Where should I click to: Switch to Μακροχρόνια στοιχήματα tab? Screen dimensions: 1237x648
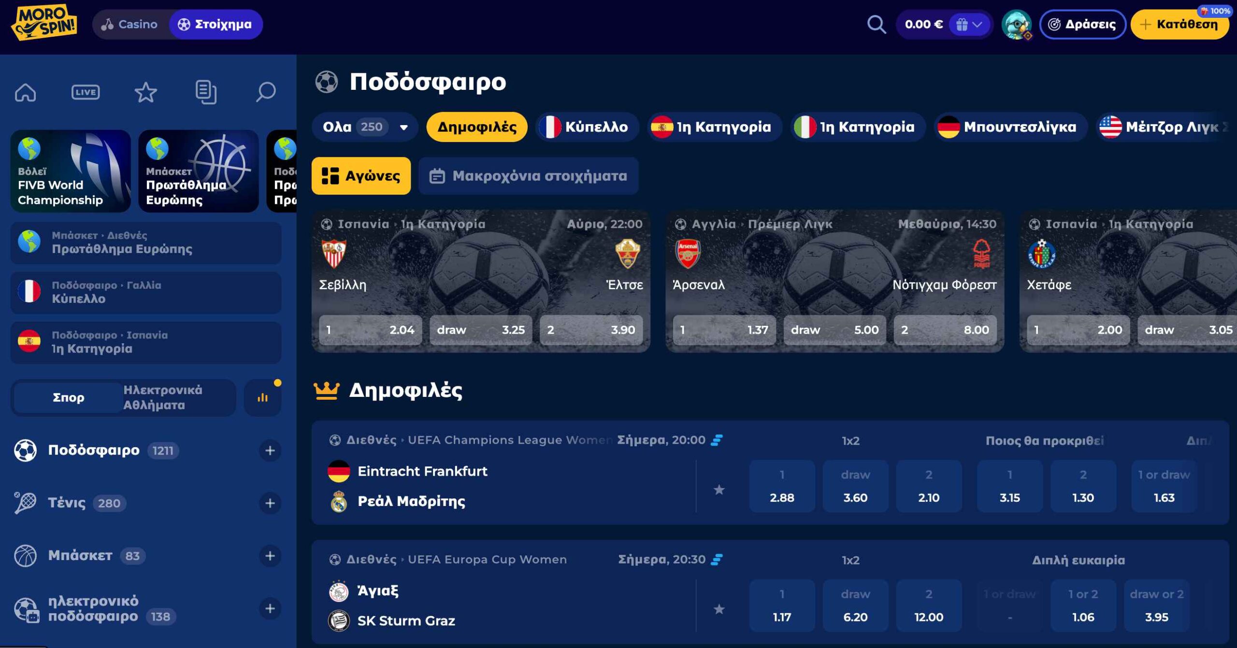point(528,176)
